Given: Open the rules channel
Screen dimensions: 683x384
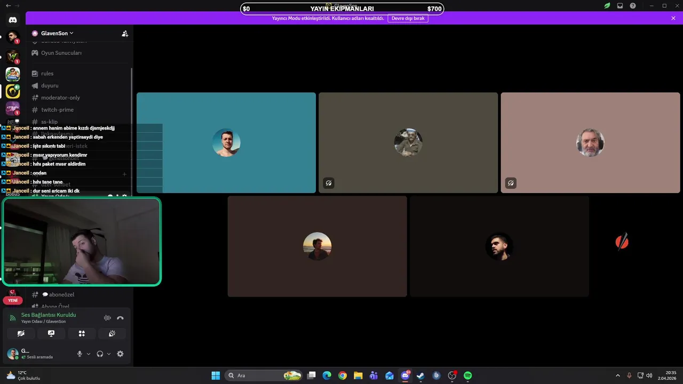Looking at the screenshot, I should click(47, 74).
